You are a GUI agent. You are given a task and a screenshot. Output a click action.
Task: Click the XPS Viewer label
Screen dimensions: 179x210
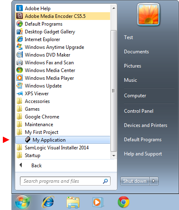37,94
